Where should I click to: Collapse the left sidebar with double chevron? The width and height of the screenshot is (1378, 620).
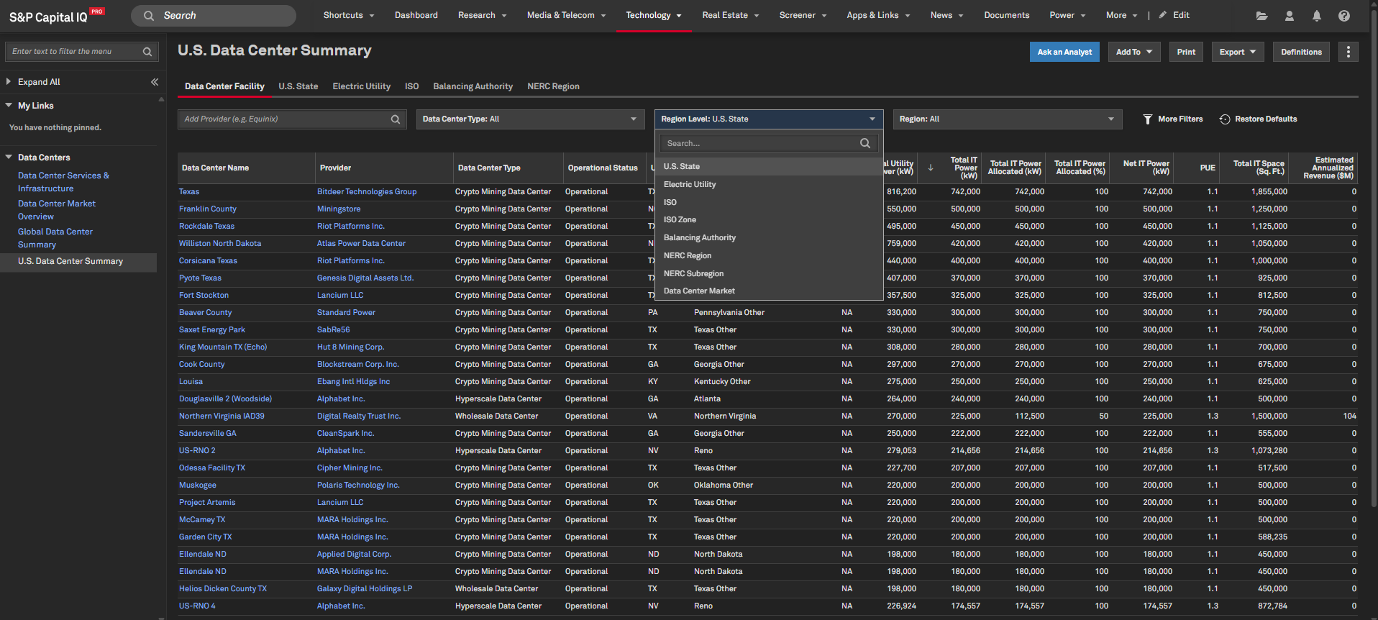(x=154, y=82)
